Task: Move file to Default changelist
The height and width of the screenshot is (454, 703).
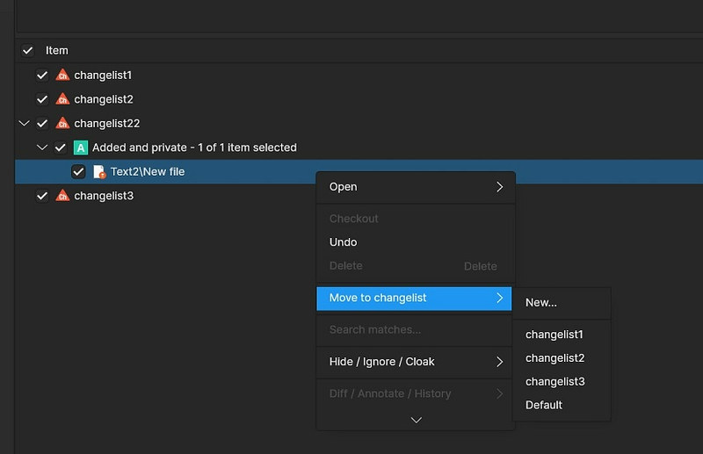Action: tap(544, 405)
